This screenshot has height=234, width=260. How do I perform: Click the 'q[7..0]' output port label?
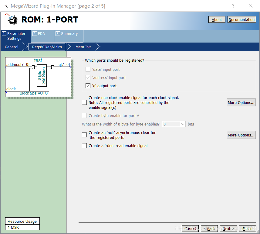[64, 64]
